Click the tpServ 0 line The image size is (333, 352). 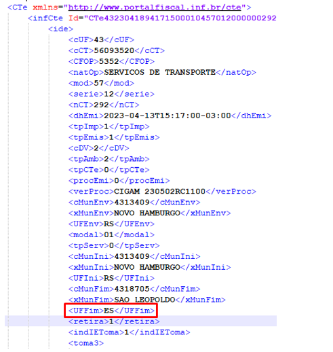coord(114,245)
